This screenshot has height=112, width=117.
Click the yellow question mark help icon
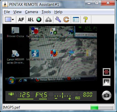tap(86, 20)
